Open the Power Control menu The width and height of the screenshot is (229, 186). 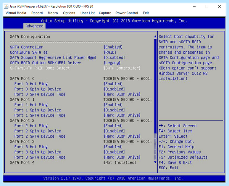[x=127, y=13]
